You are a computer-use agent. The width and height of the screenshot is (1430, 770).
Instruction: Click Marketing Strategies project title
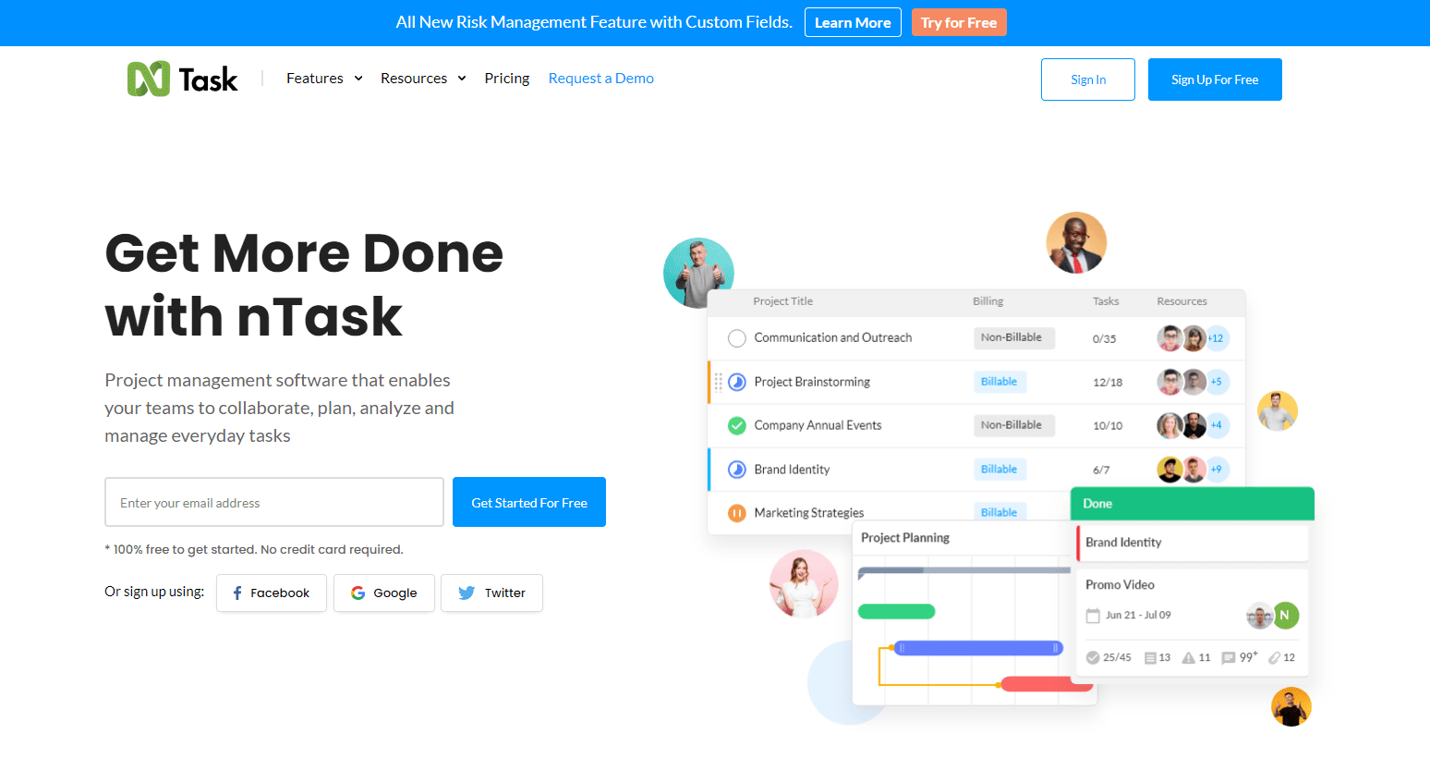pyautogui.click(x=809, y=513)
